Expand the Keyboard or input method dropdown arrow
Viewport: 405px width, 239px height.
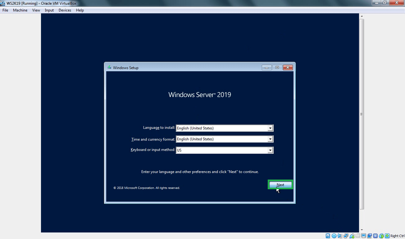270,150
